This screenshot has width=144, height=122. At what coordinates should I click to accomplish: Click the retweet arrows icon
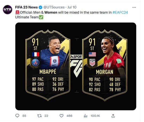tap(39, 116)
